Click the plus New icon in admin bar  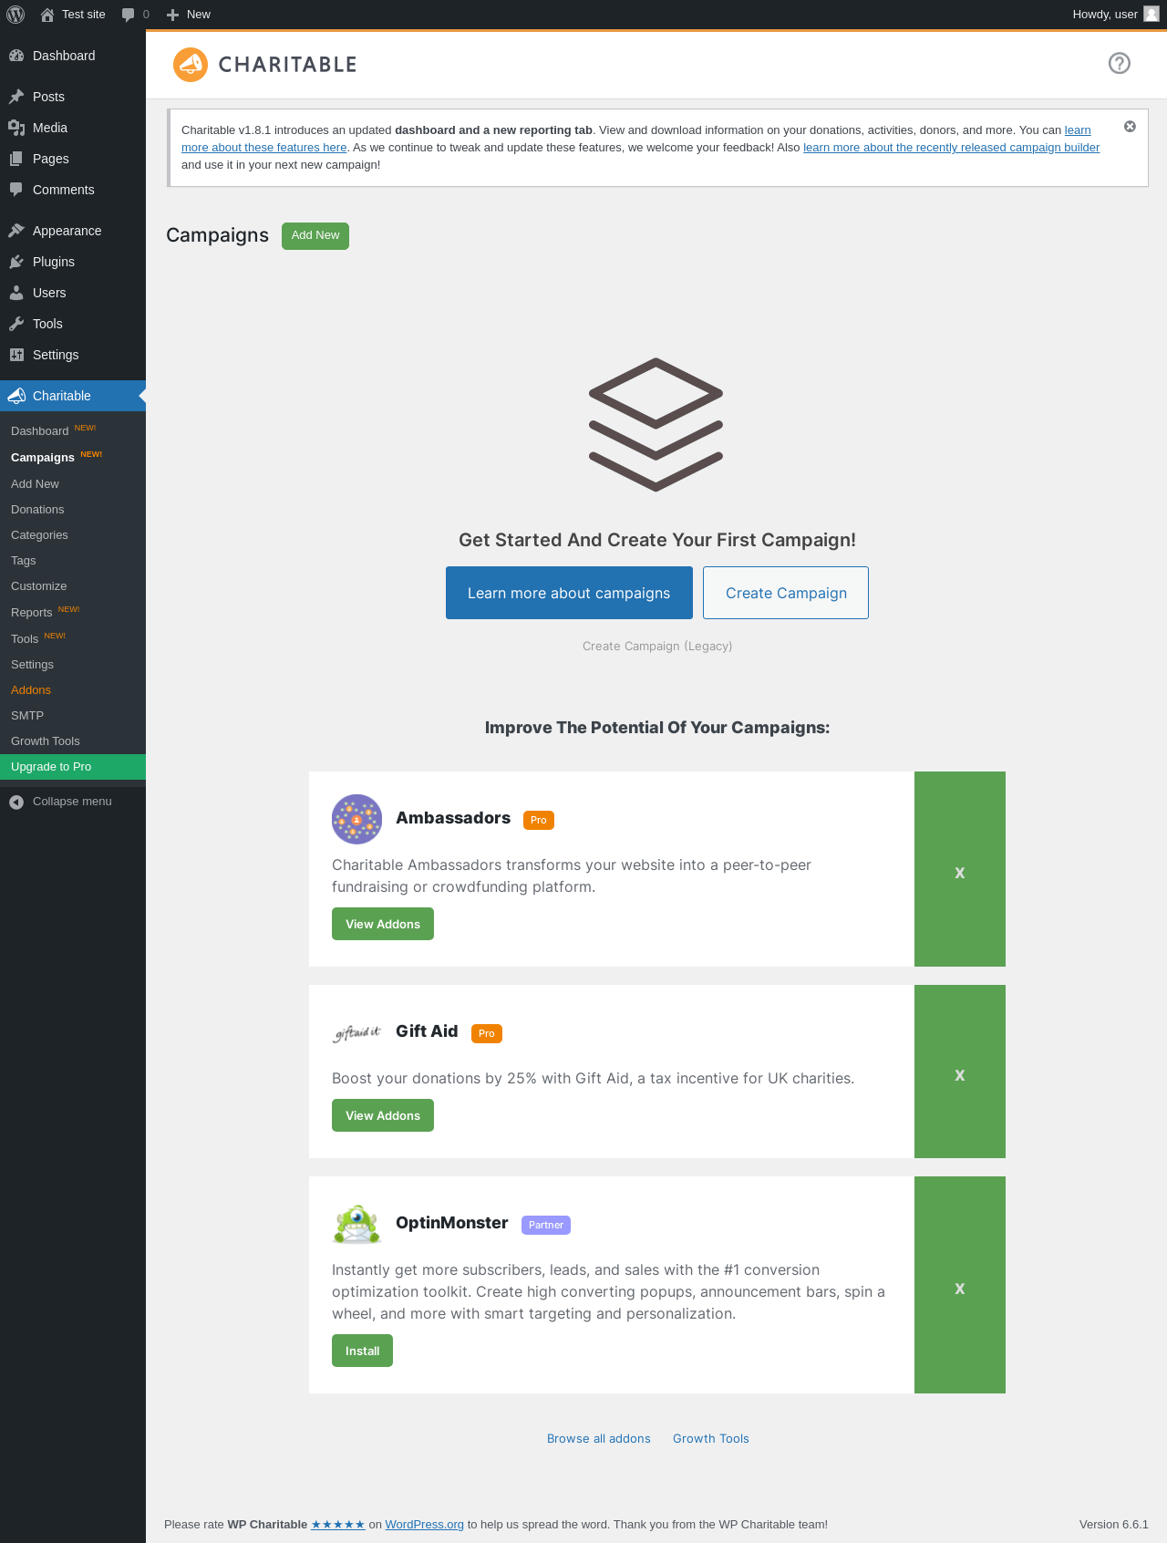tap(172, 15)
